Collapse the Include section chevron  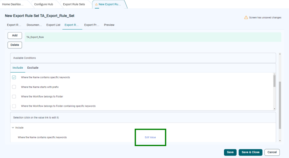pyautogui.click(x=13, y=128)
